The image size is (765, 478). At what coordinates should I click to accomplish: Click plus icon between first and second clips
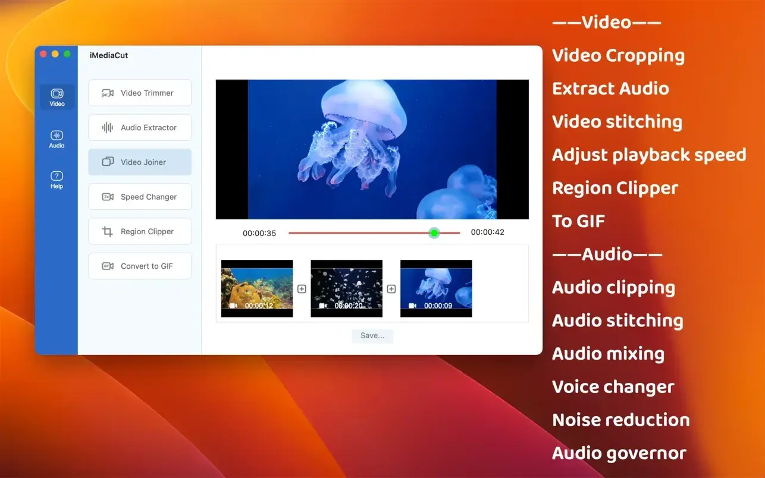302,289
